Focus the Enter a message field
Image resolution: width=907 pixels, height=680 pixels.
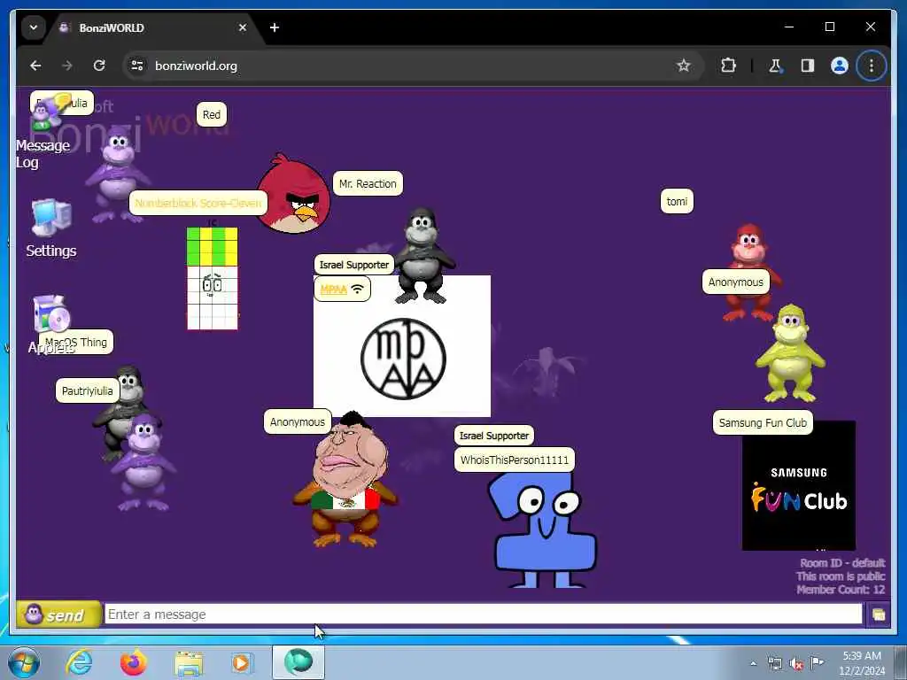click(484, 614)
